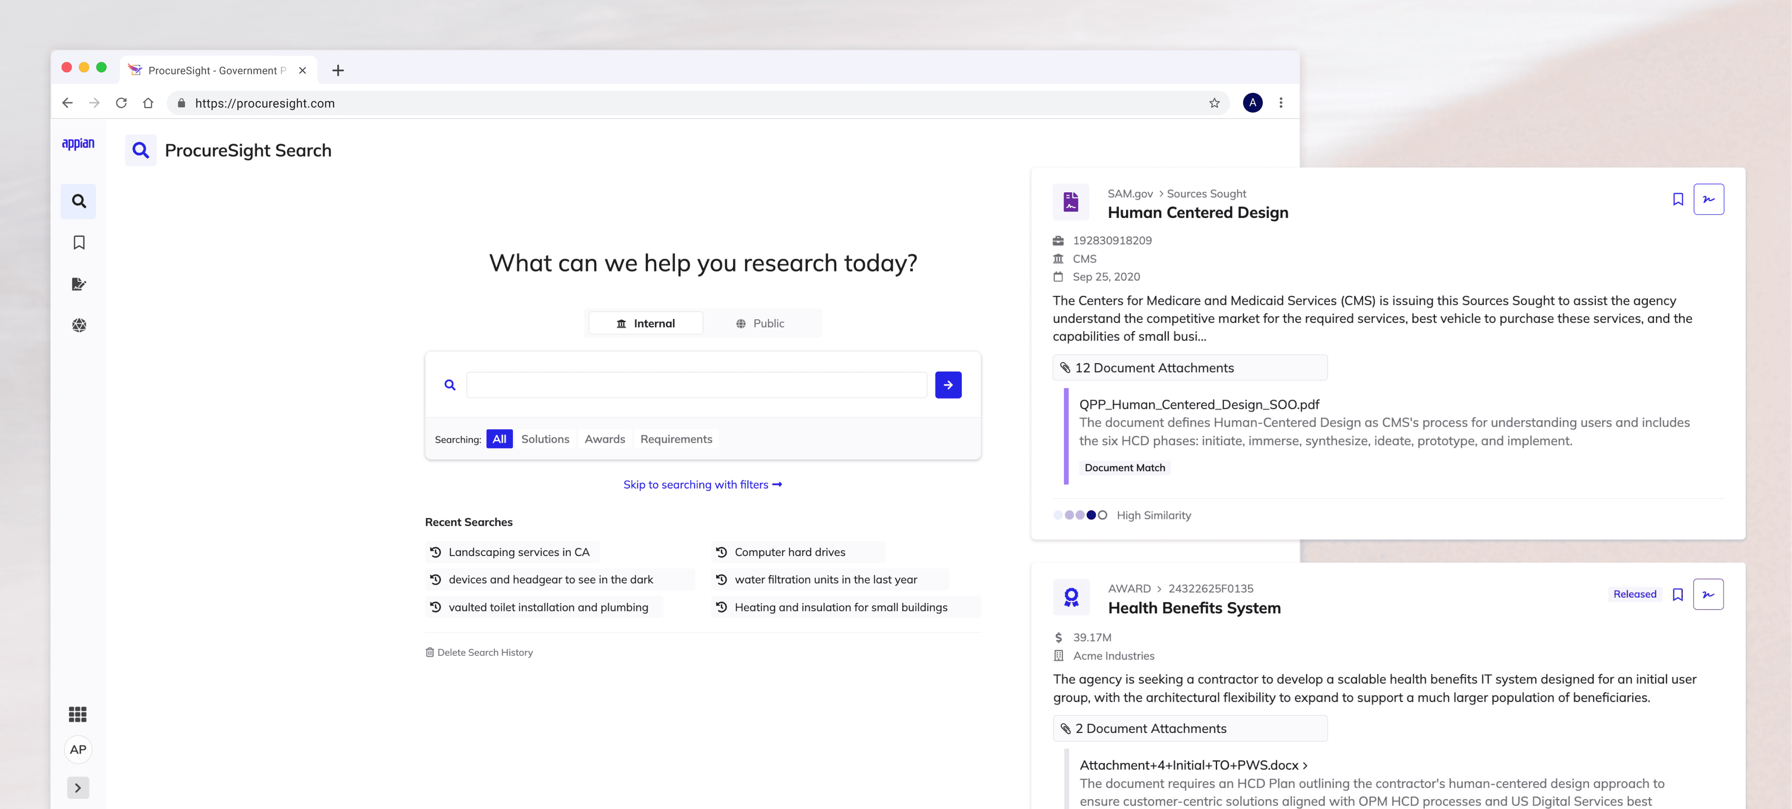Open the bookmarks icon in left sidebar
Screen dimensions: 1792x809
tap(78, 242)
